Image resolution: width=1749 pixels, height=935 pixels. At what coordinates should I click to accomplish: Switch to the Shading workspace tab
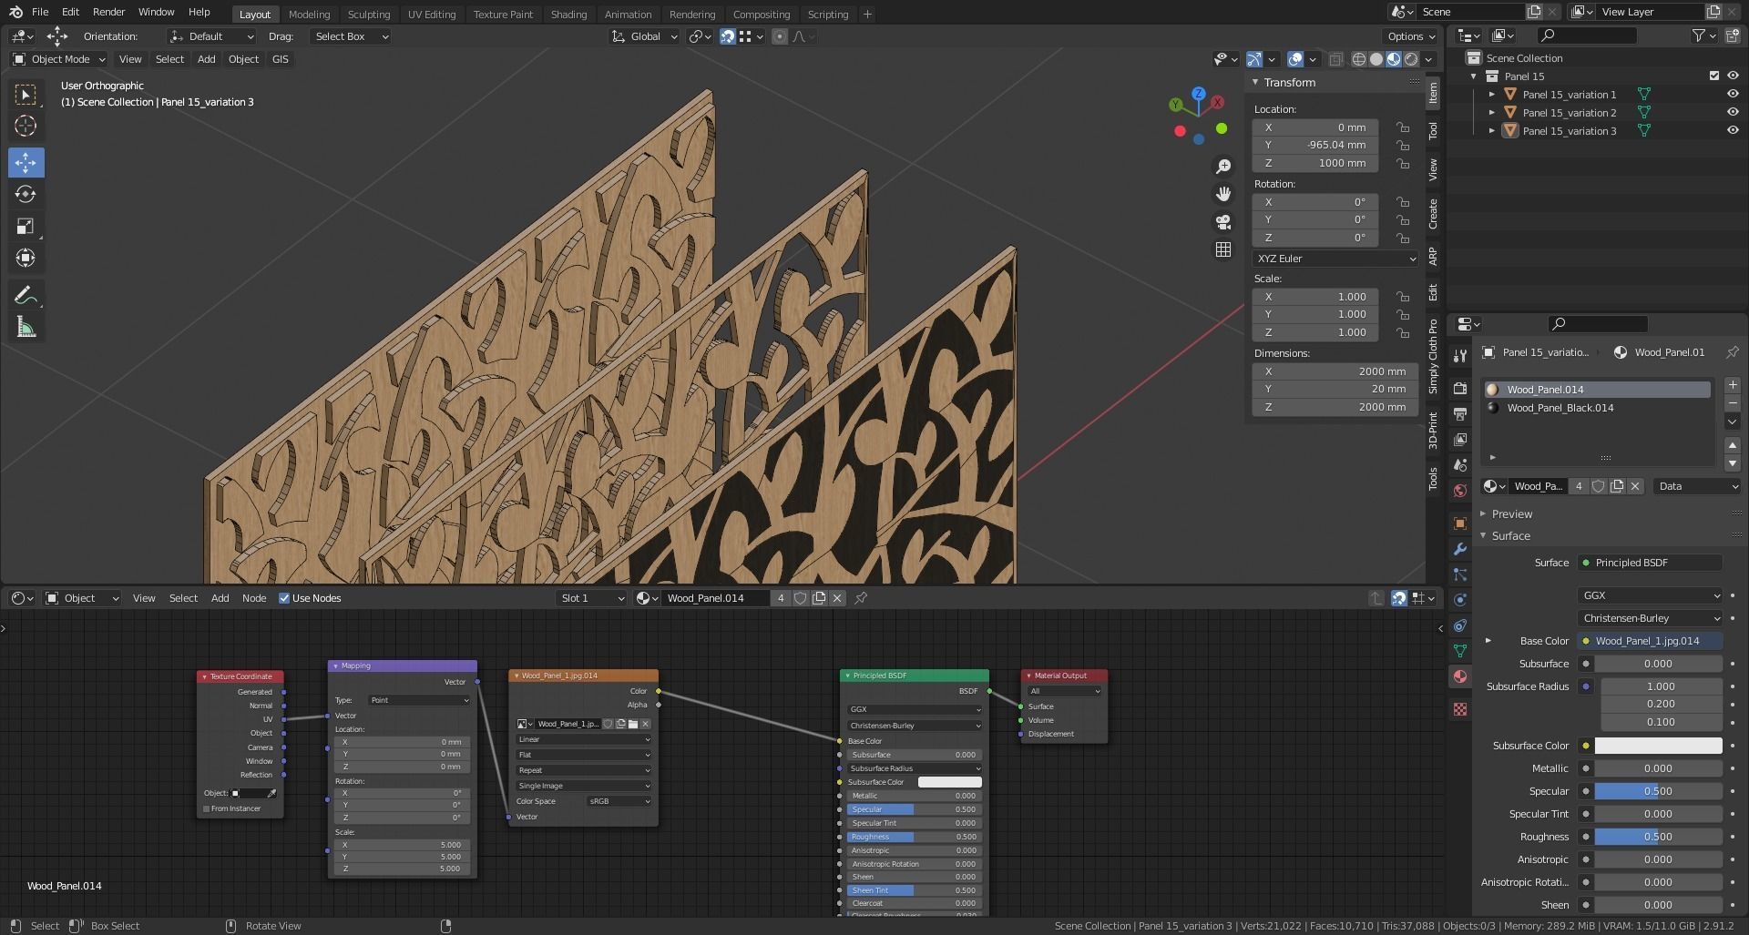[x=568, y=14]
